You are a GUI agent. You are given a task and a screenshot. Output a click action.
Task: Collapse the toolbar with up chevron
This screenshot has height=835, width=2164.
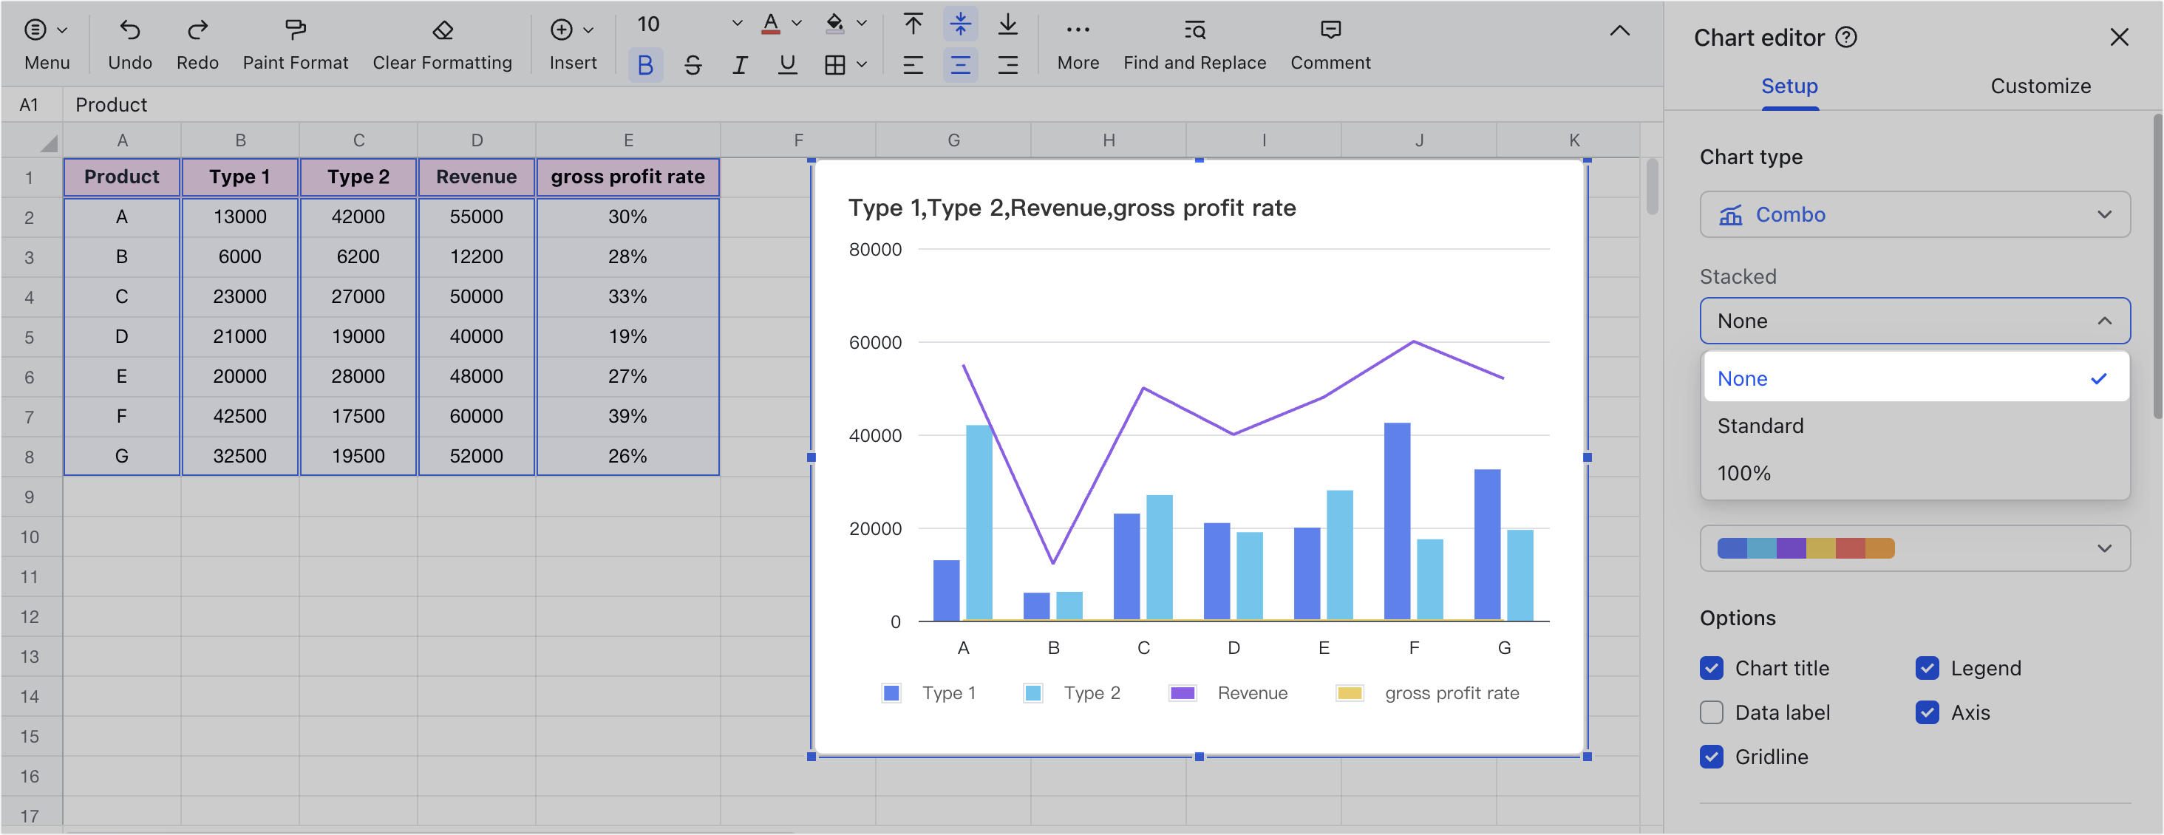[1619, 31]
